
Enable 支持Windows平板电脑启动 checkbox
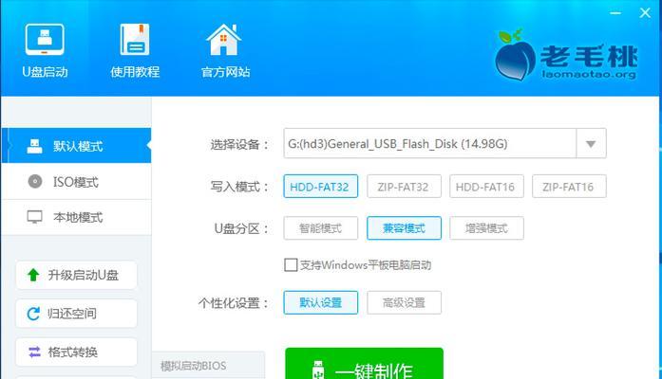(x=291, y=265)
